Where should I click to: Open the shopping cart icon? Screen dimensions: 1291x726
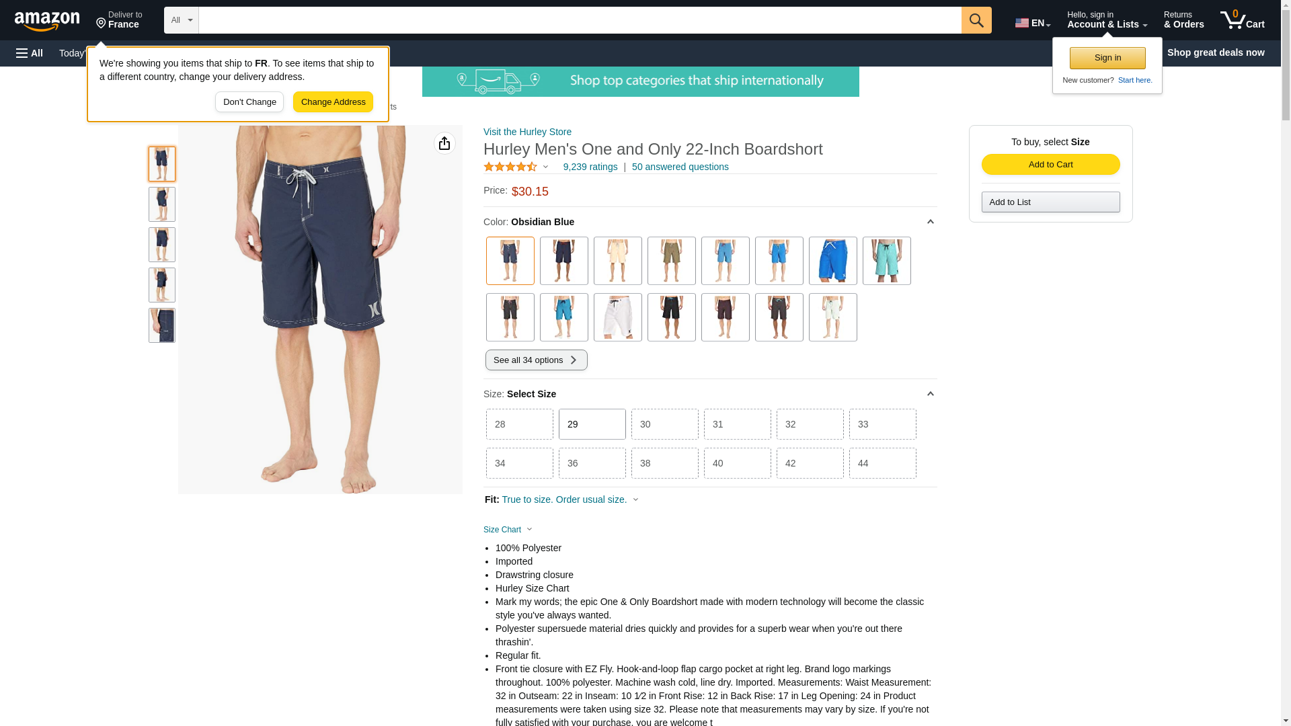(1243, 20)
